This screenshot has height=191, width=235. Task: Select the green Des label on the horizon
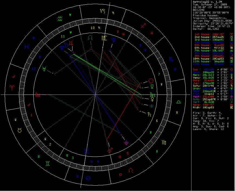153,95
